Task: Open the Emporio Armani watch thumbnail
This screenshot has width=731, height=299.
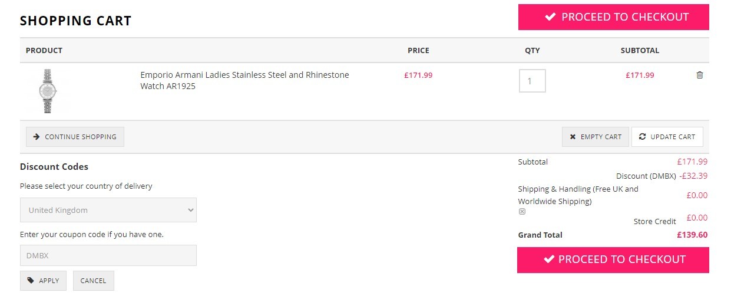Action: 47,91
